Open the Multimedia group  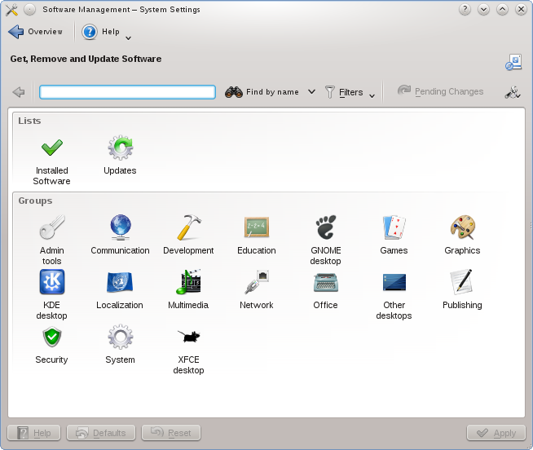coord(188,289)
